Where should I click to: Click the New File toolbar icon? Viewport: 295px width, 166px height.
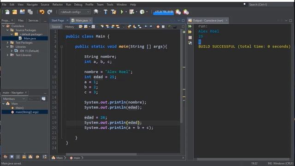coord(7,12)
